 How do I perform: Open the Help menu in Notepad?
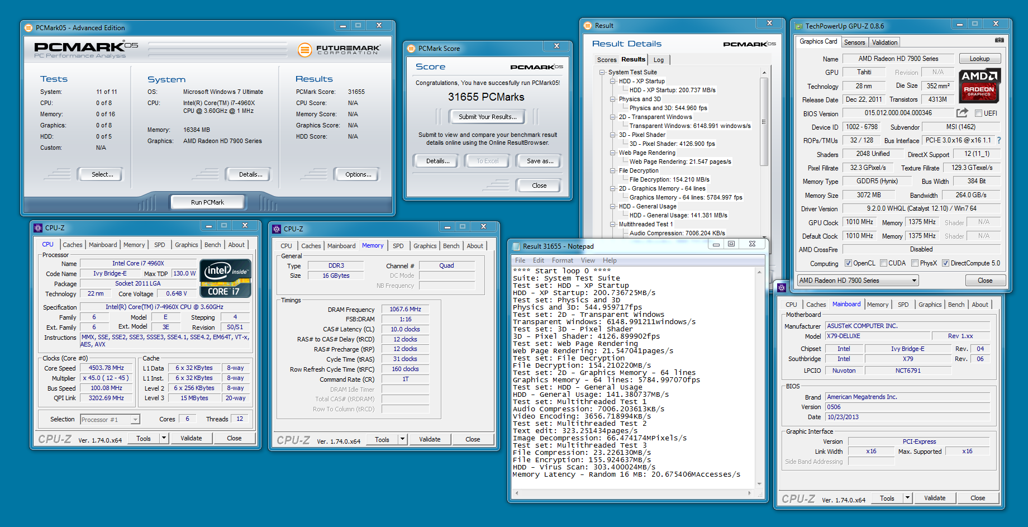(610, 260)
